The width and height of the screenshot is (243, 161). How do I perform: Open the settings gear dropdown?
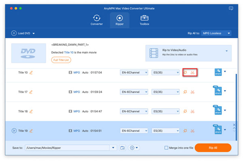coord(134,148)
